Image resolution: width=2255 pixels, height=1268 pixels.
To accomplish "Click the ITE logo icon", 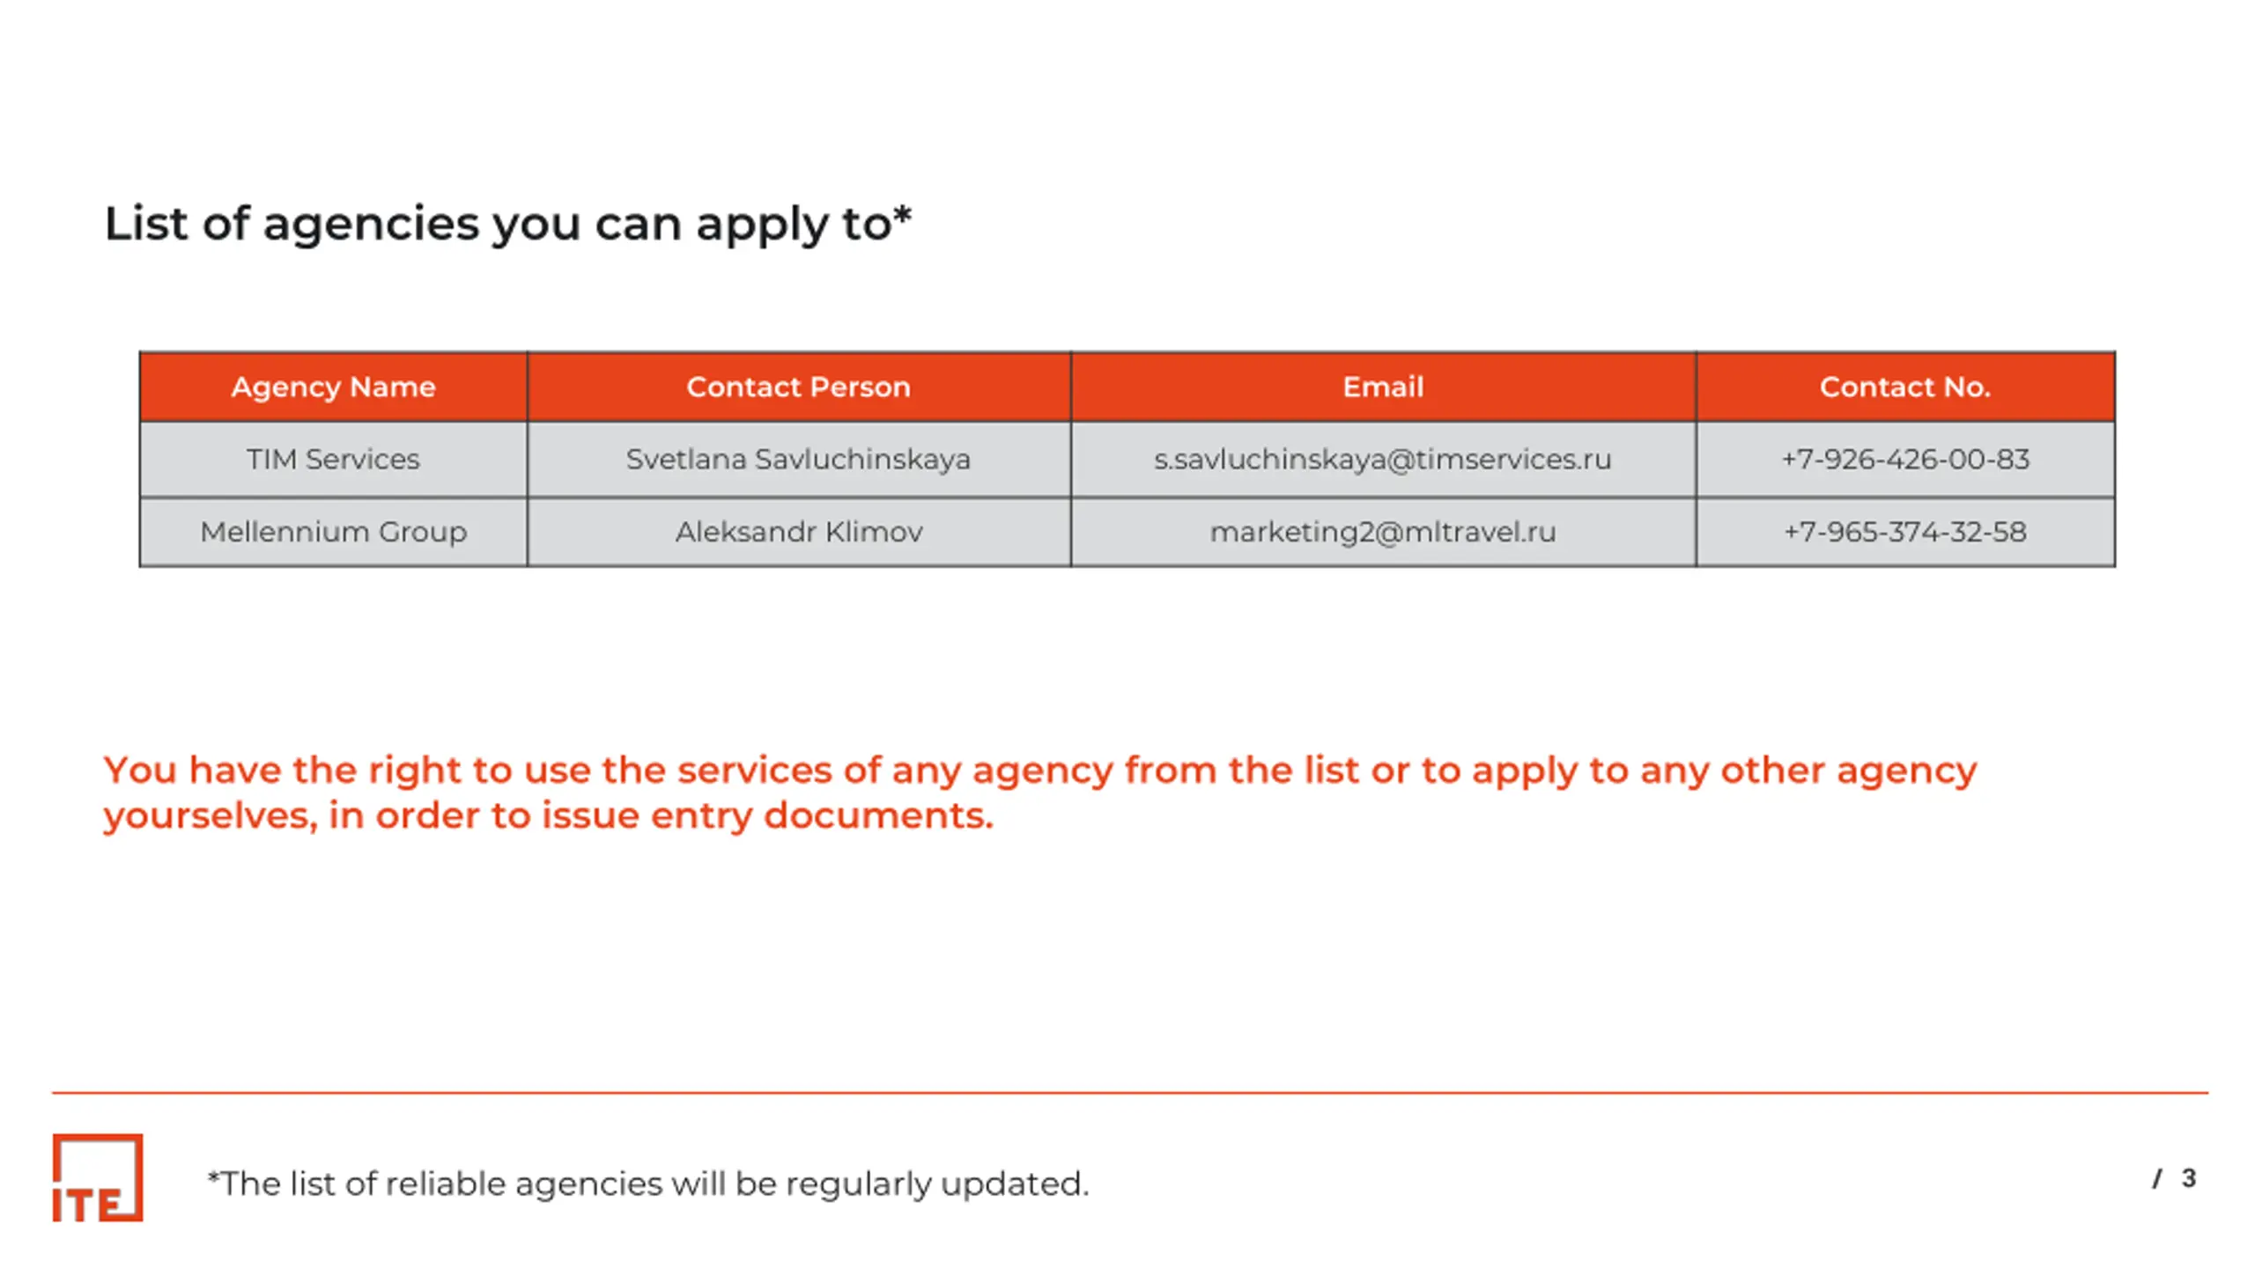I will (x=98, y=1178).
